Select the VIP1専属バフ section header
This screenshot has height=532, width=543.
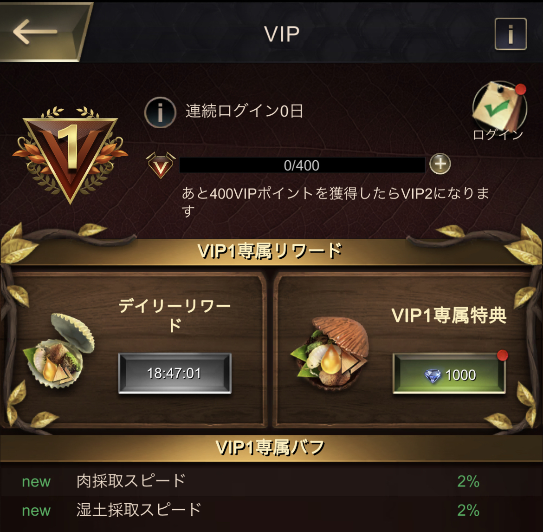click(x=270, y=447)
